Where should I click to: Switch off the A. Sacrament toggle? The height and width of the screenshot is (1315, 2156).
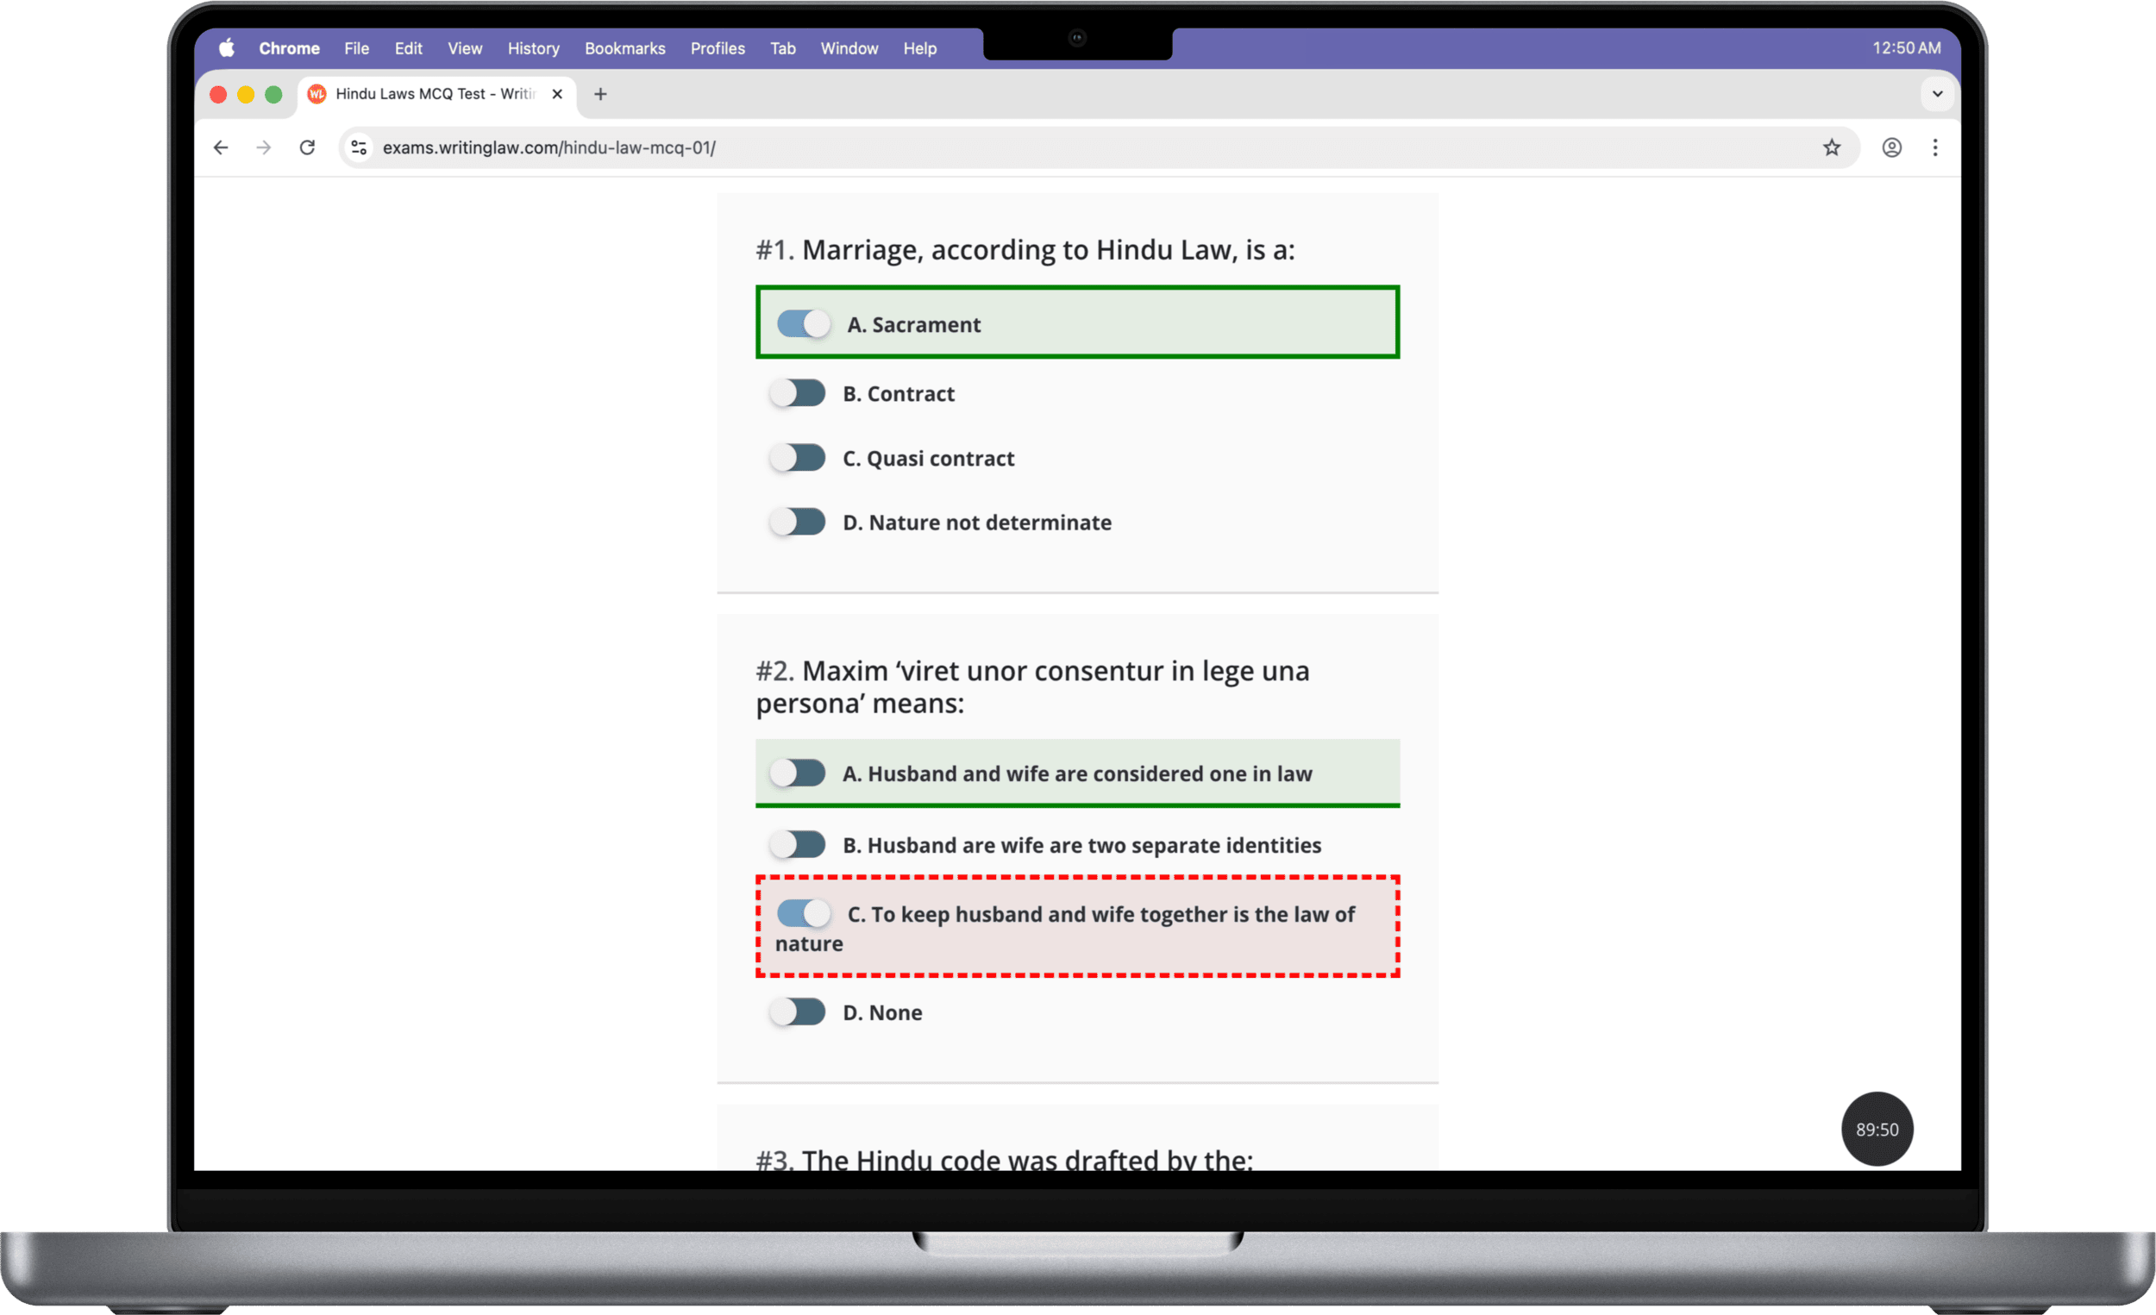[x=803, y=324]
